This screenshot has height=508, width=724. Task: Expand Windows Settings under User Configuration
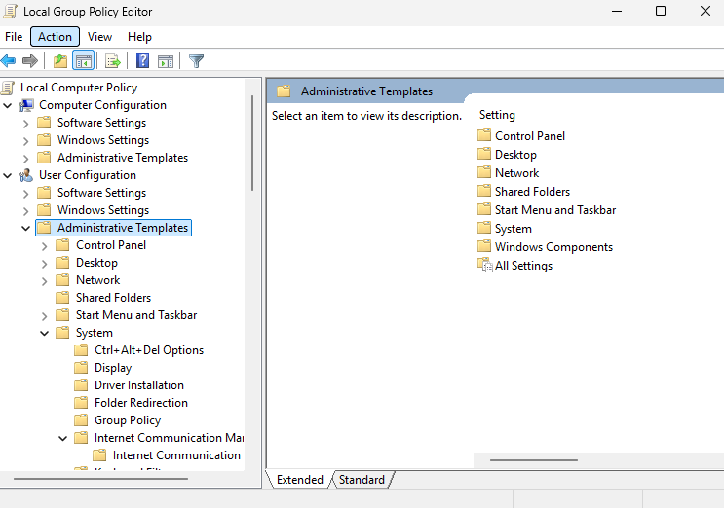pyautogui.click(x=26, y=211)
